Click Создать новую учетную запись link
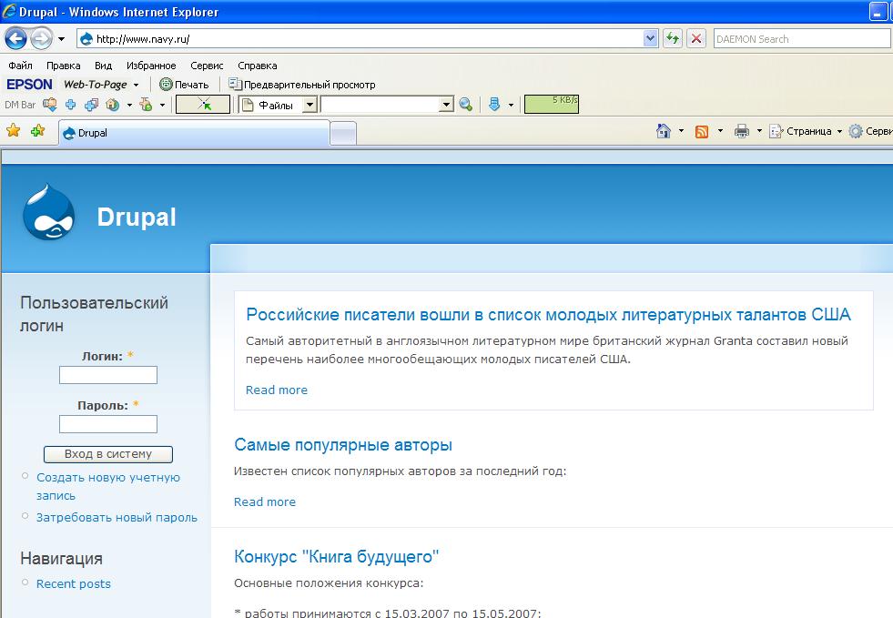Screen dimensions: 893x618 coord(108,486)
